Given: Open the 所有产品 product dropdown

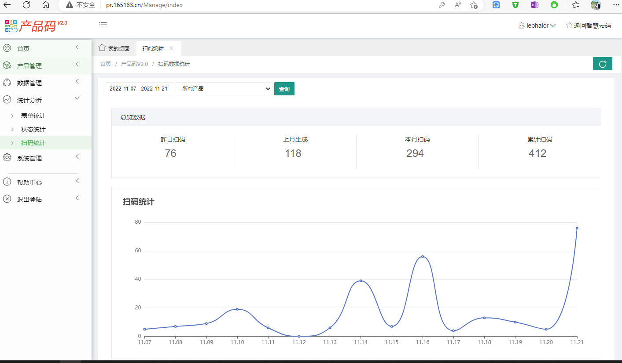Looking at the screenshot, I should coord(224,89).
